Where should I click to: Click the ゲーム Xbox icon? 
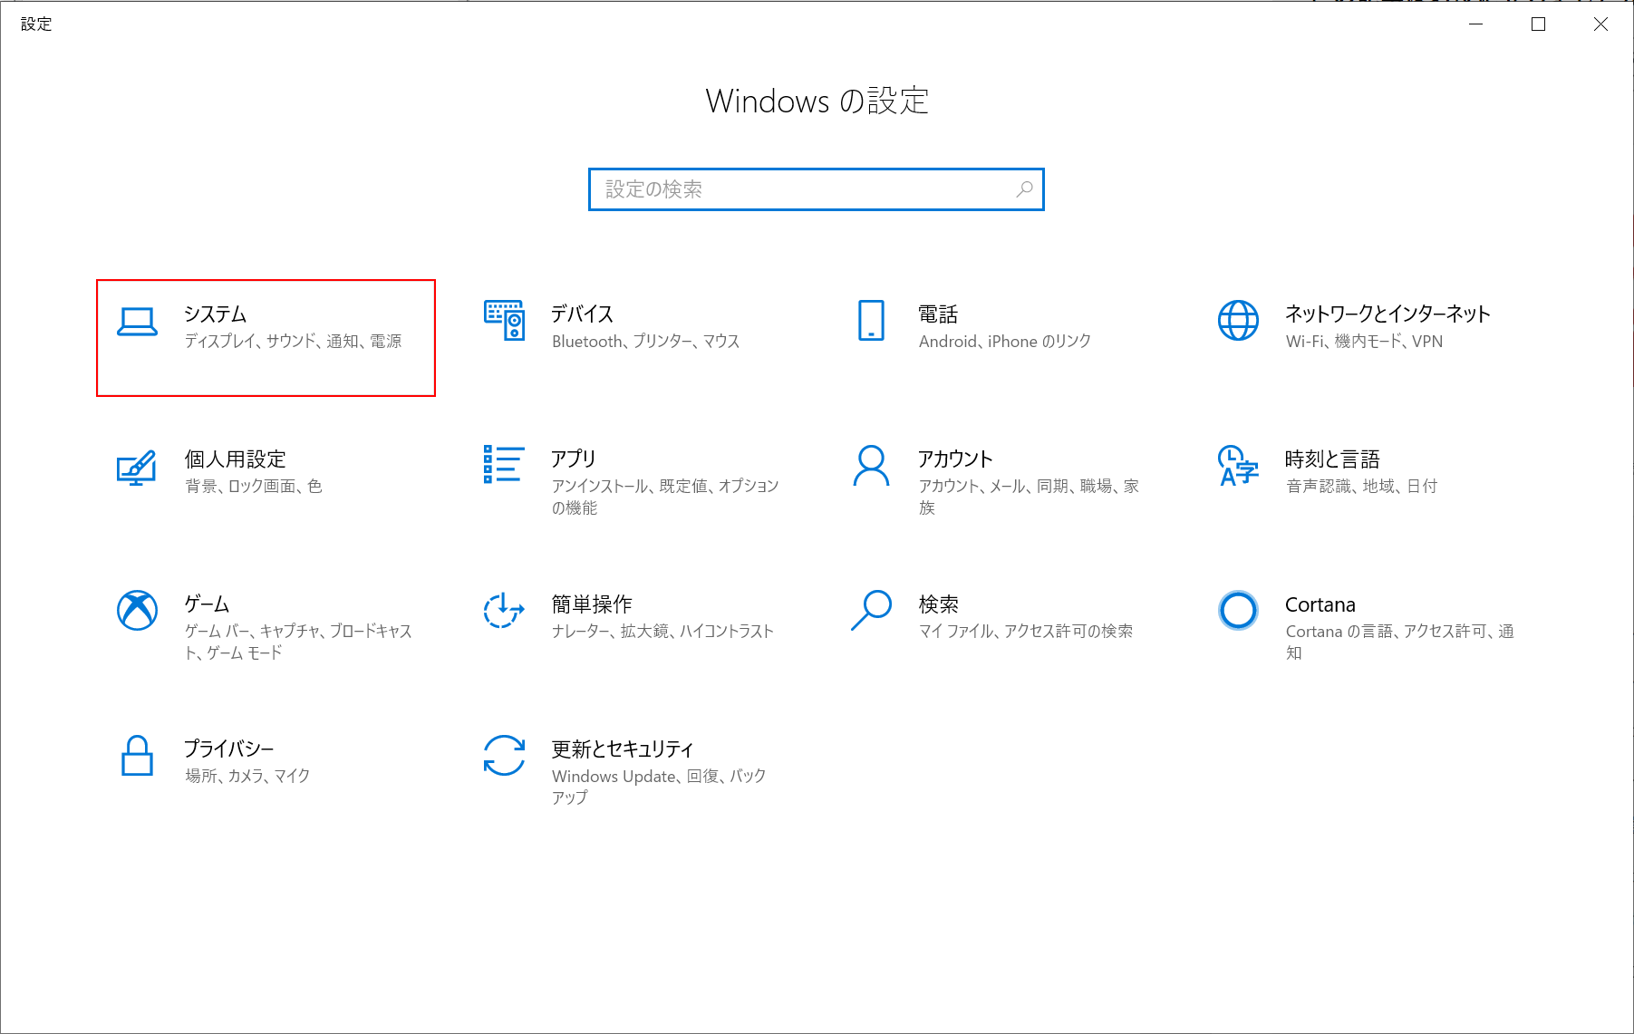(137, 611)
